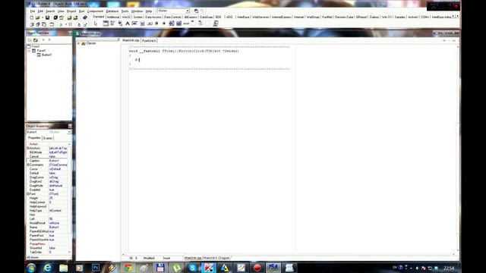The height and width of the screenshot is (273, 486).
Task: Switch to the Events tab in Object Inspector
Action: (48, 138)
